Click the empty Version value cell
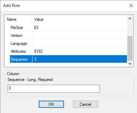 (x=80, y=36)
